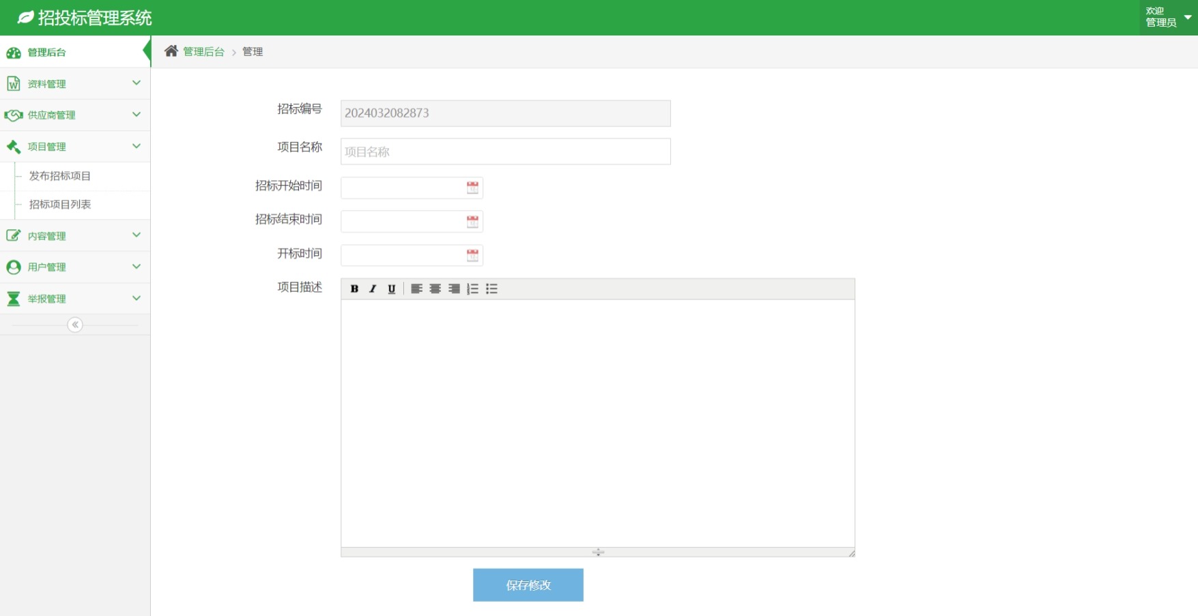Click the 招标编号 field showing 2024032082873
The width and height of the screenshot is (1198, 616).
506,113
